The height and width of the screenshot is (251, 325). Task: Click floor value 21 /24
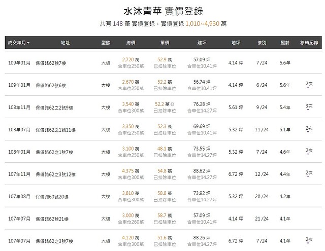(x=262, y=219)
